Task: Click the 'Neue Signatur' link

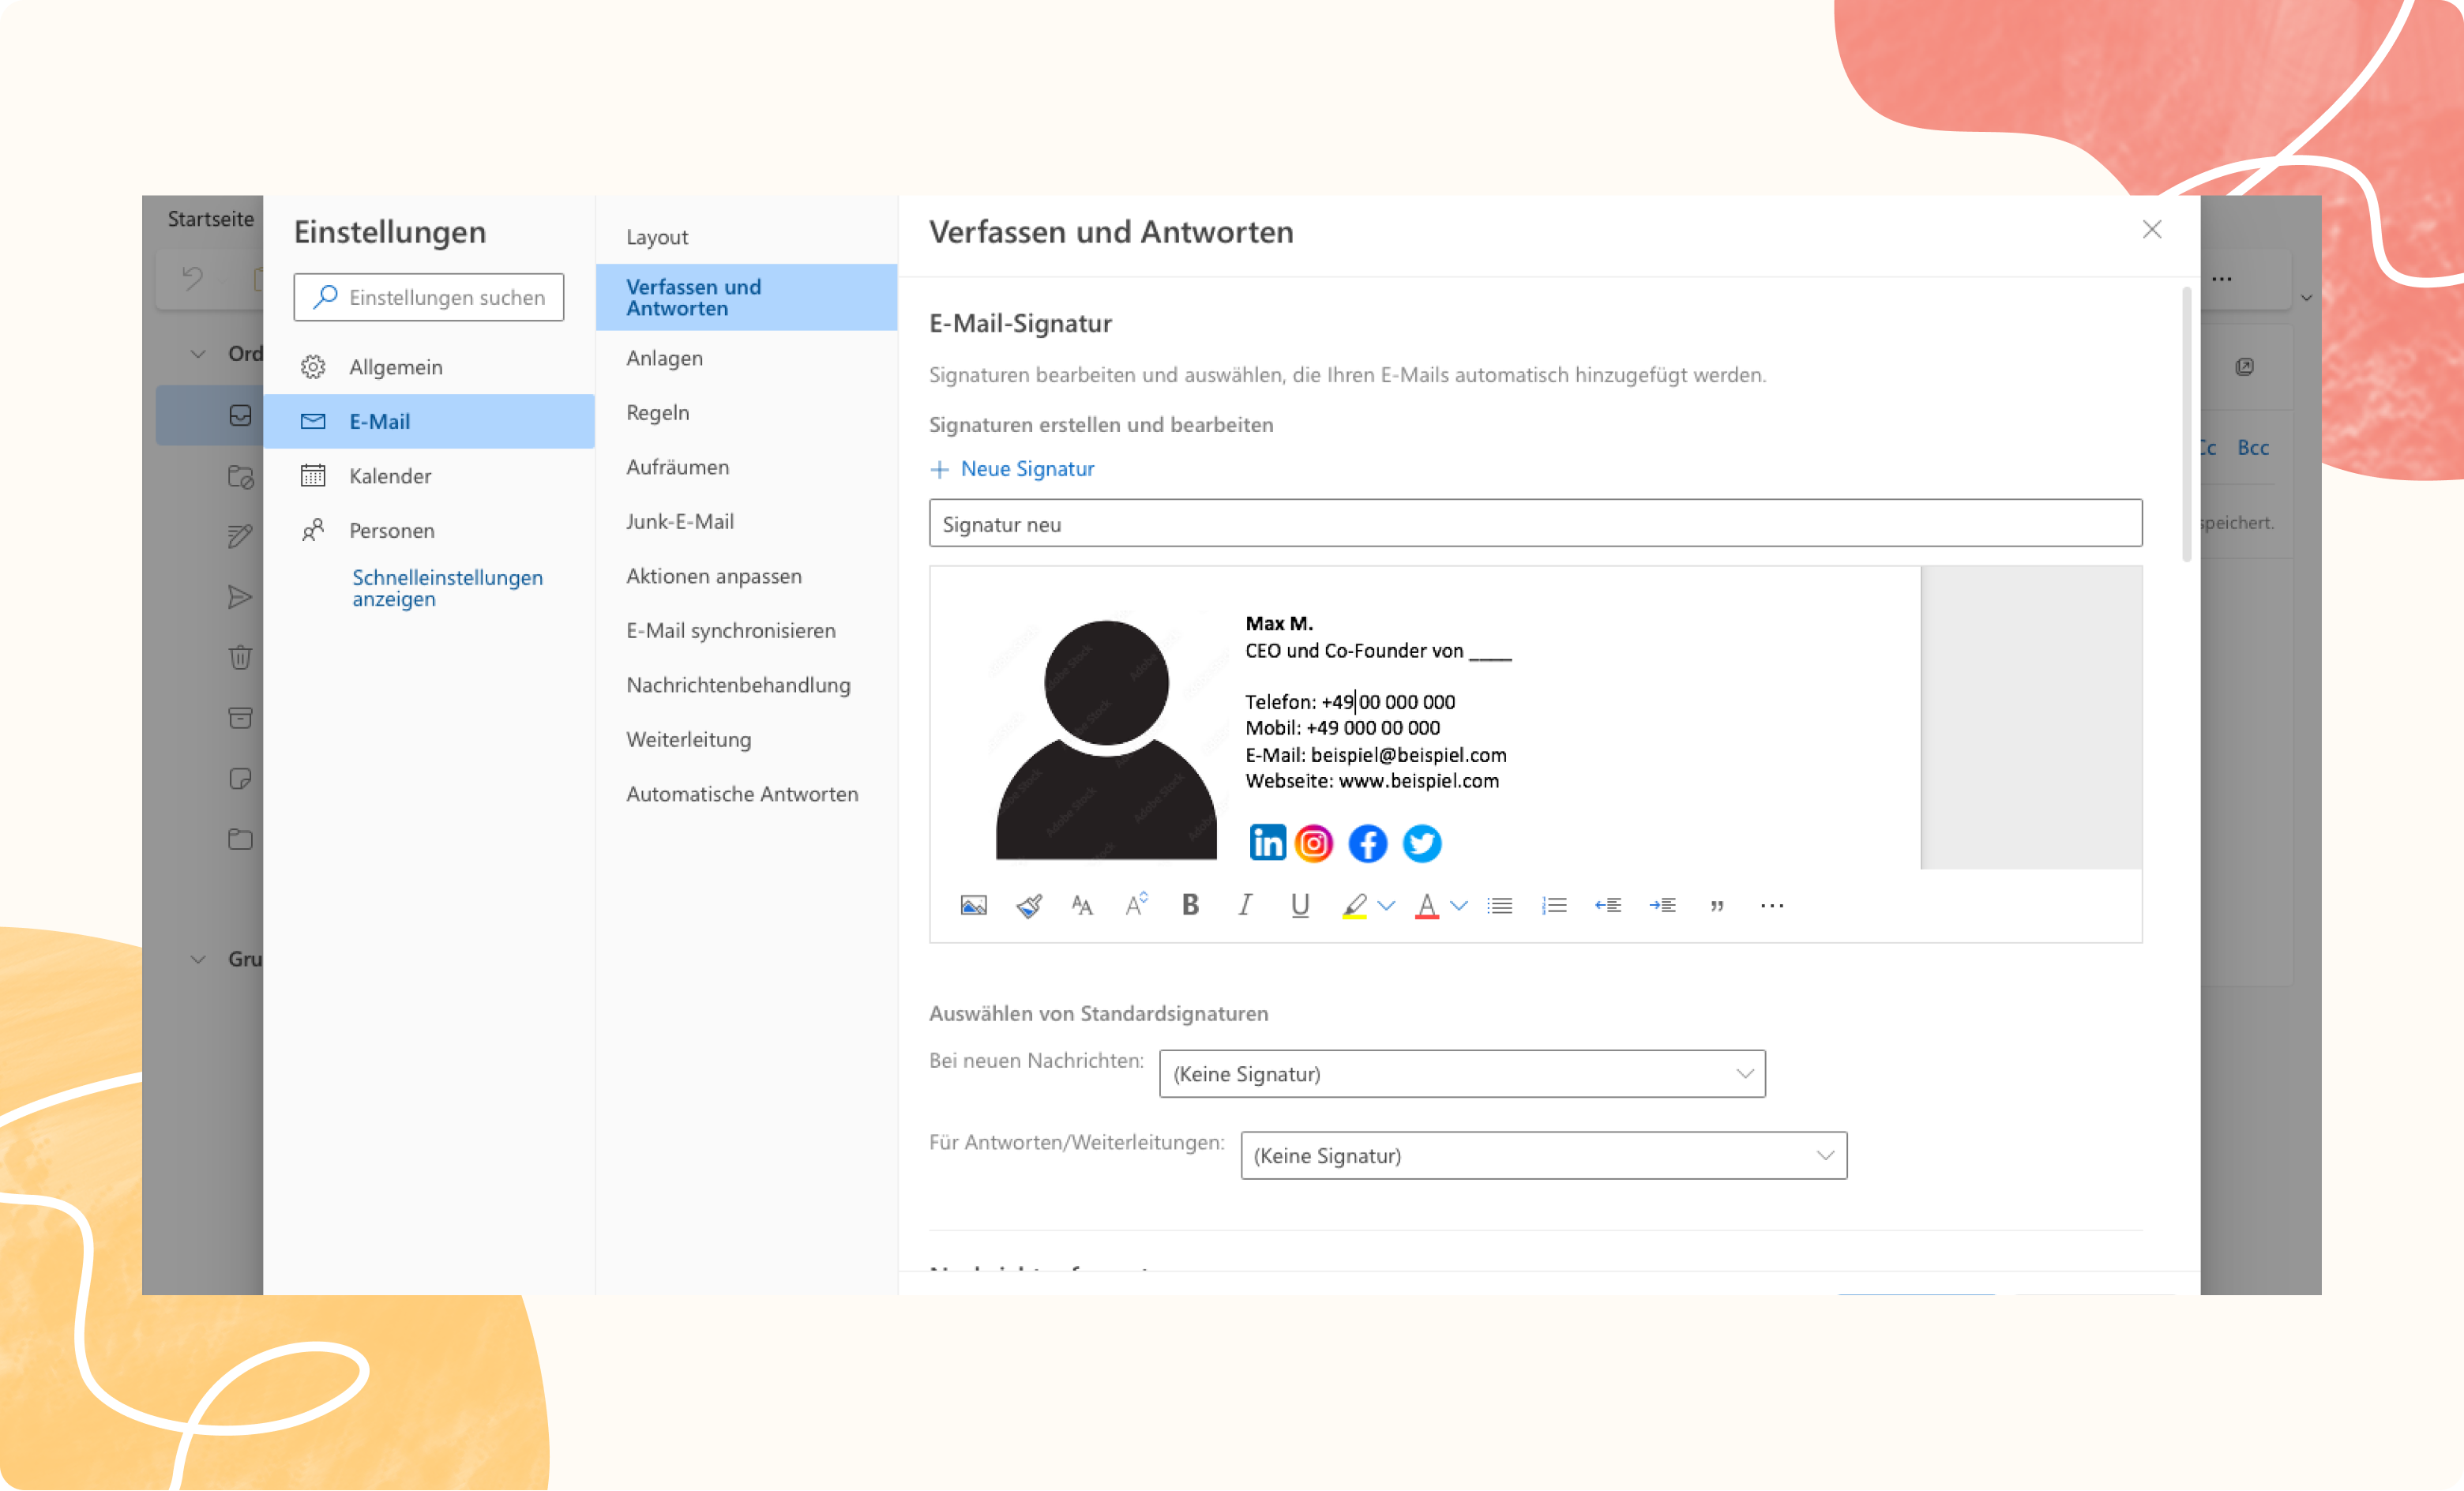Action: (x=1026, y=469)
